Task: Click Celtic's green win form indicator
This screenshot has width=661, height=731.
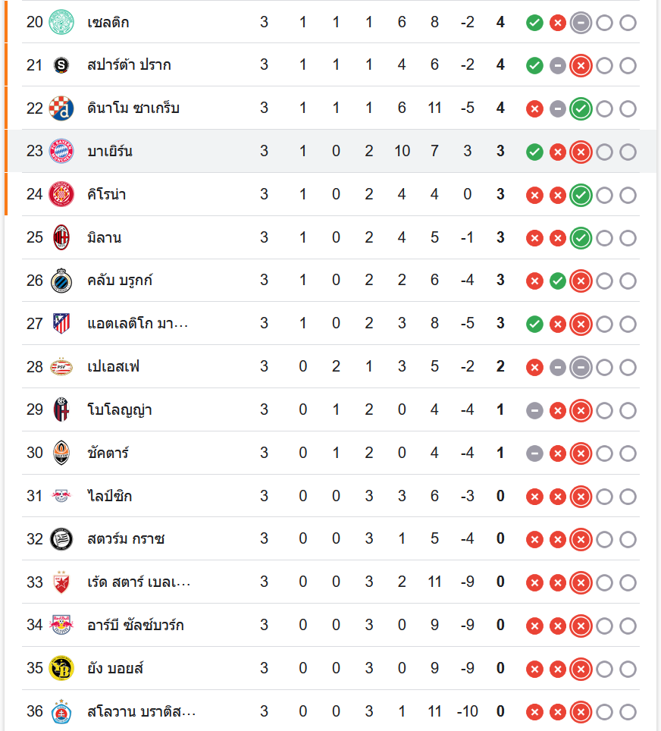Action: pos(534,23)
